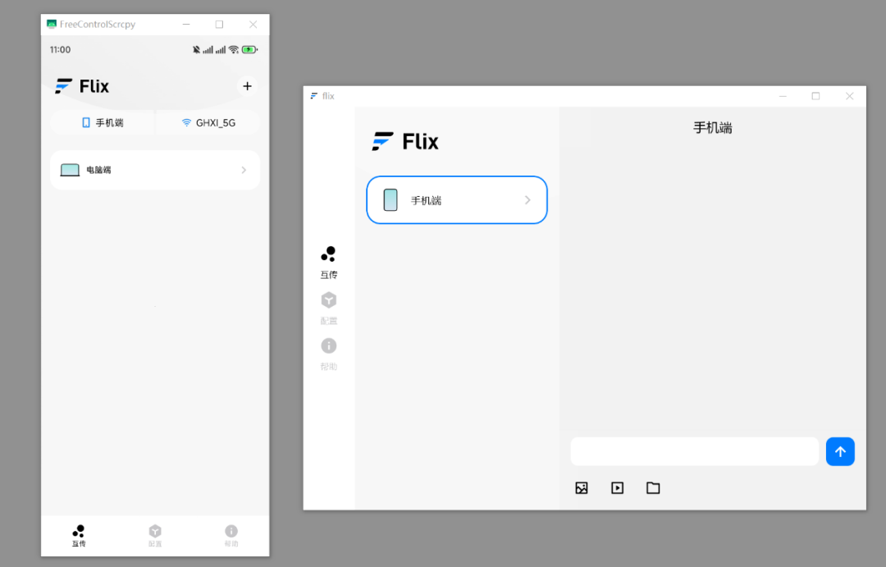The height and width of the screenshot is (567, 886).
Task: Click the battery icon in phone status bar
Action: click(x=249, y=50)
